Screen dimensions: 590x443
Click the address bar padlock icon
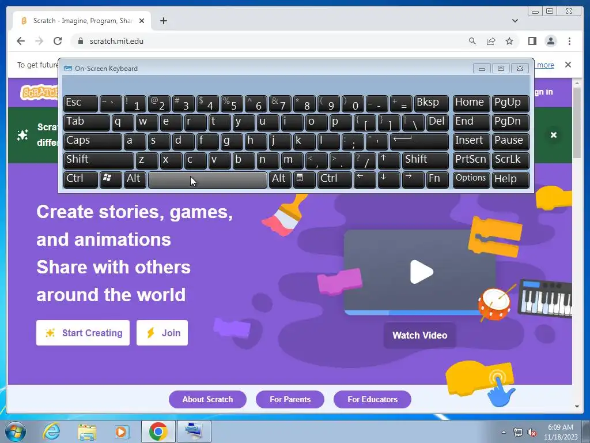click(x=80, y=41)
